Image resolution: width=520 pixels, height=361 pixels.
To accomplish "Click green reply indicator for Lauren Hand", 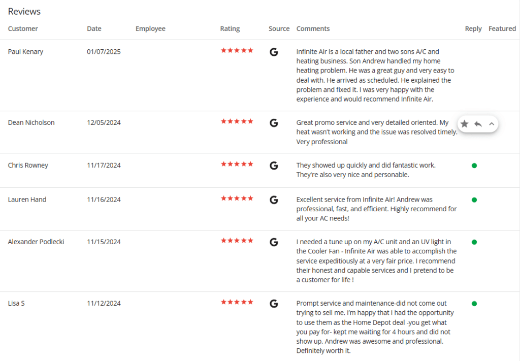I will [474, 200].
